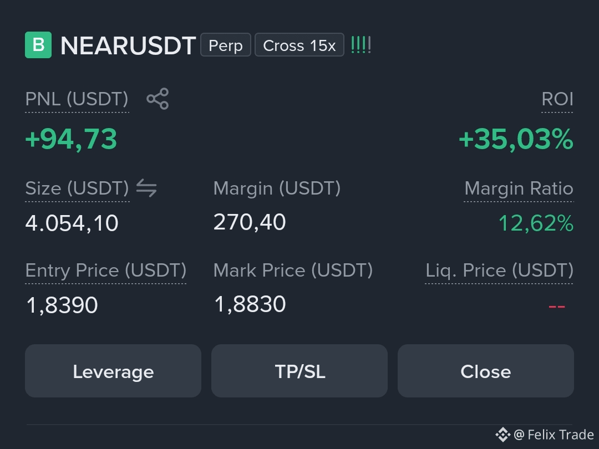Screen dimensions: 599x449
Task: Click the 270,40 margin value
Action: (x=250, y=222)
